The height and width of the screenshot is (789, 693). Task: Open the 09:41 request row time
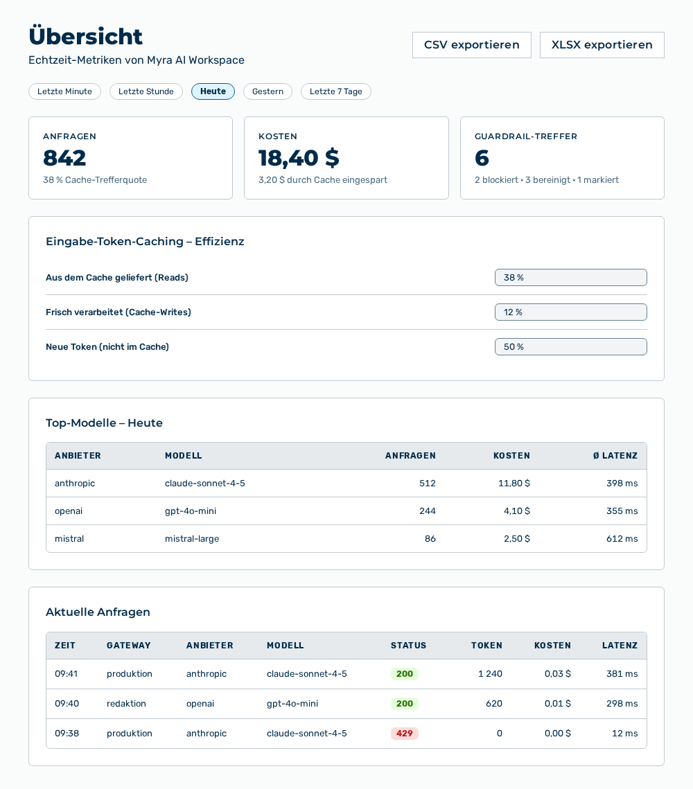pyautogui.click(x=67, y=674)
